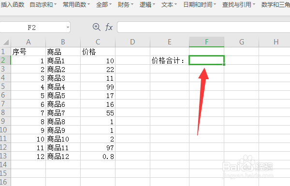This screenshot has height=186, width=290.
Task: Select row 5 header
Action: click(x=5, y=86)
